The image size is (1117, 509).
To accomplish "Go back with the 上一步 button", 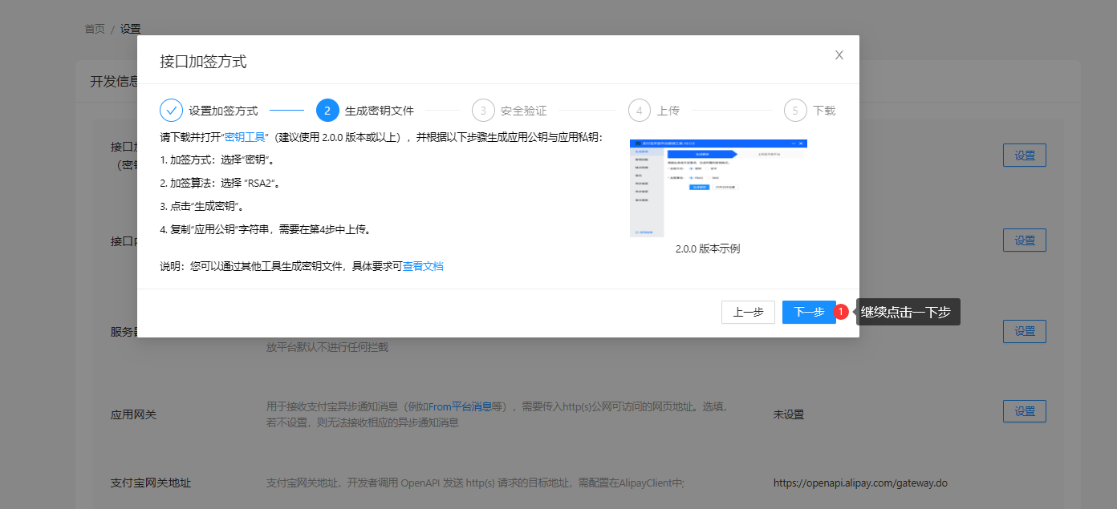I will pos(748,313).
